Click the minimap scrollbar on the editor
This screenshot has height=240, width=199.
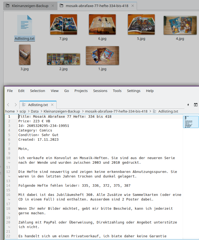191,122
